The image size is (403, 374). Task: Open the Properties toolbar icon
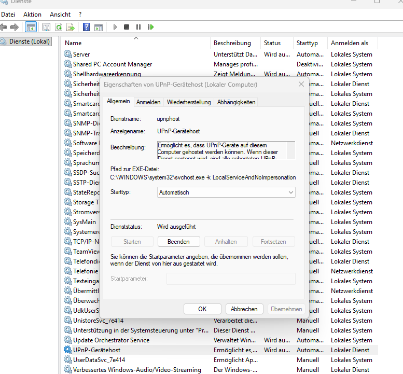pyautogui.click(x=47, y=27)
